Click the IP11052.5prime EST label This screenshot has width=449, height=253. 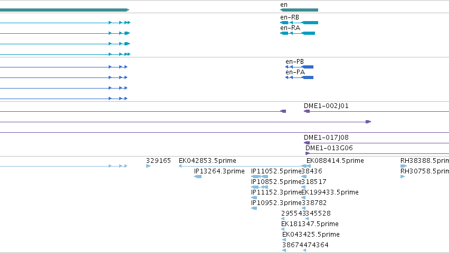tap(276, 171)
